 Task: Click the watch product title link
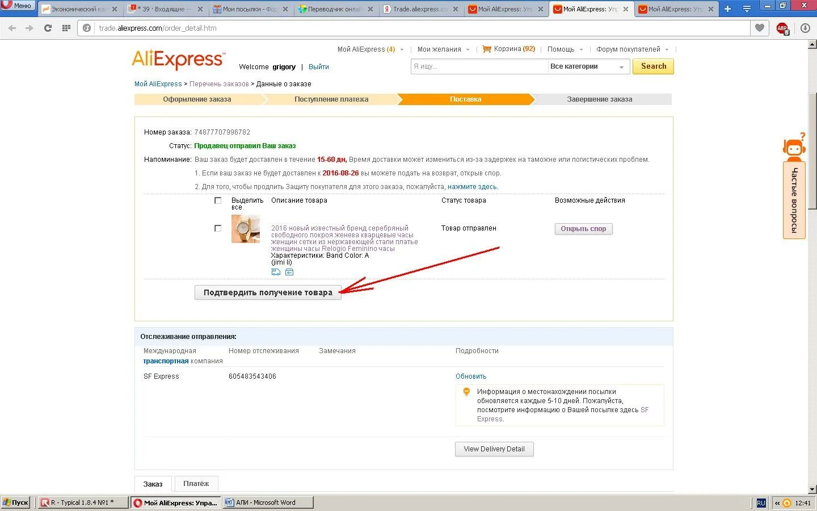[x=344, y=238]
